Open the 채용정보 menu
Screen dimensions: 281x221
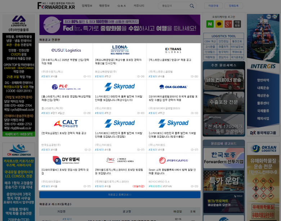coord(104,6)
